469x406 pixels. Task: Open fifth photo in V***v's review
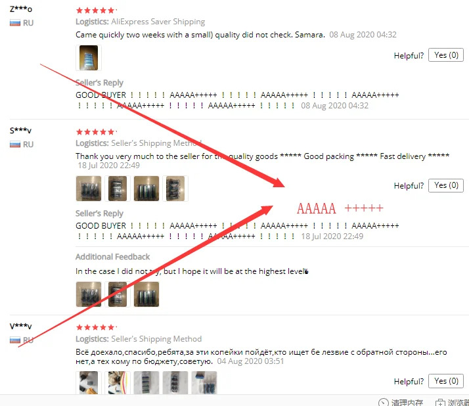204,382
